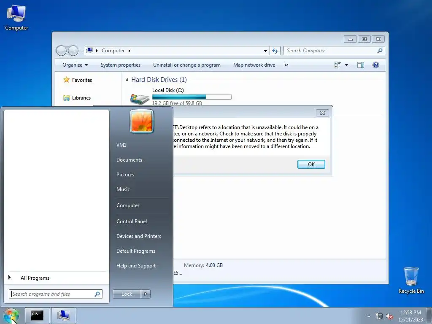Click Uninstall or change a program

187,65
